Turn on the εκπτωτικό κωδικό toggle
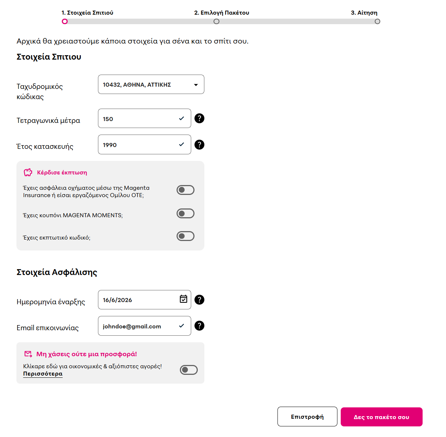The width and height of the screenshot is (446, 437). pyautogui.click(x=185, y=236)
